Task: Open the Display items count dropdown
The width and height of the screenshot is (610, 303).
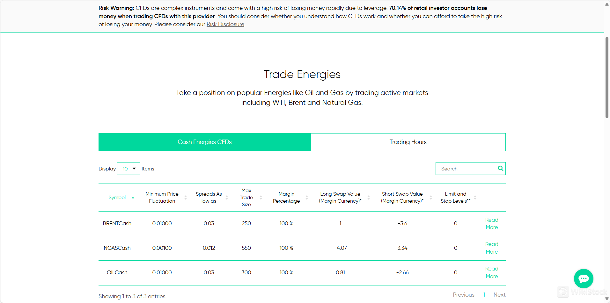Action: click(129, 169)
